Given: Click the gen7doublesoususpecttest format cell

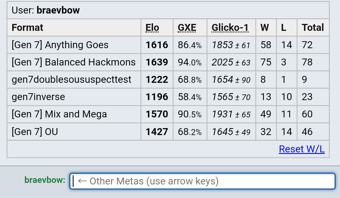Looking at the screenshot, I should [x=74, y=80].
